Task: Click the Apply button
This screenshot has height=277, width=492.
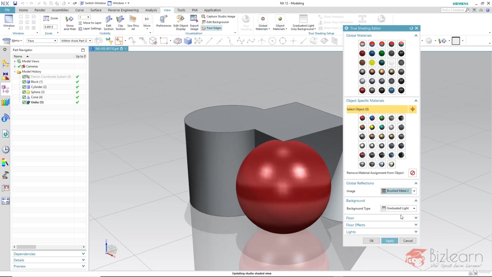Action: (x=389, y=240)
